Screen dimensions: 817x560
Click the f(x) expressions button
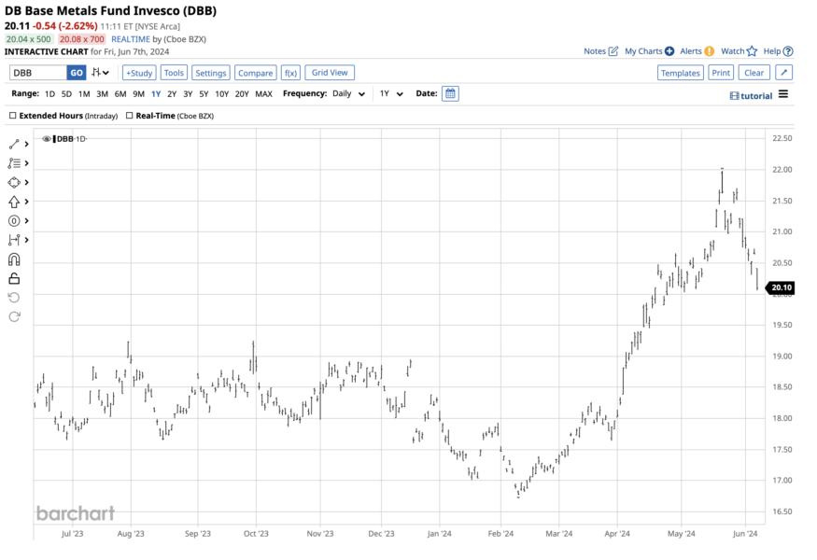pos(290,73)
